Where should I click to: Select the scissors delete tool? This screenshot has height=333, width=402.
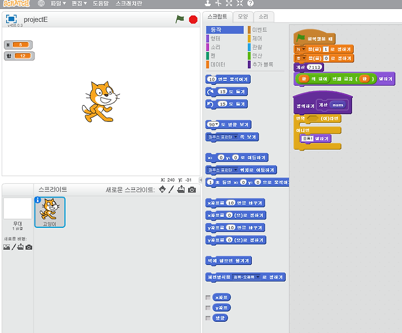click(218, 3)
